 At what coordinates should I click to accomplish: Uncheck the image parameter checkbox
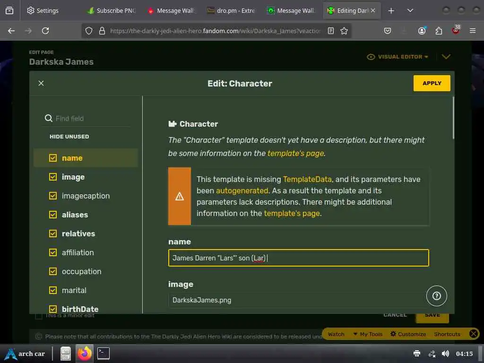coord(53,177)
